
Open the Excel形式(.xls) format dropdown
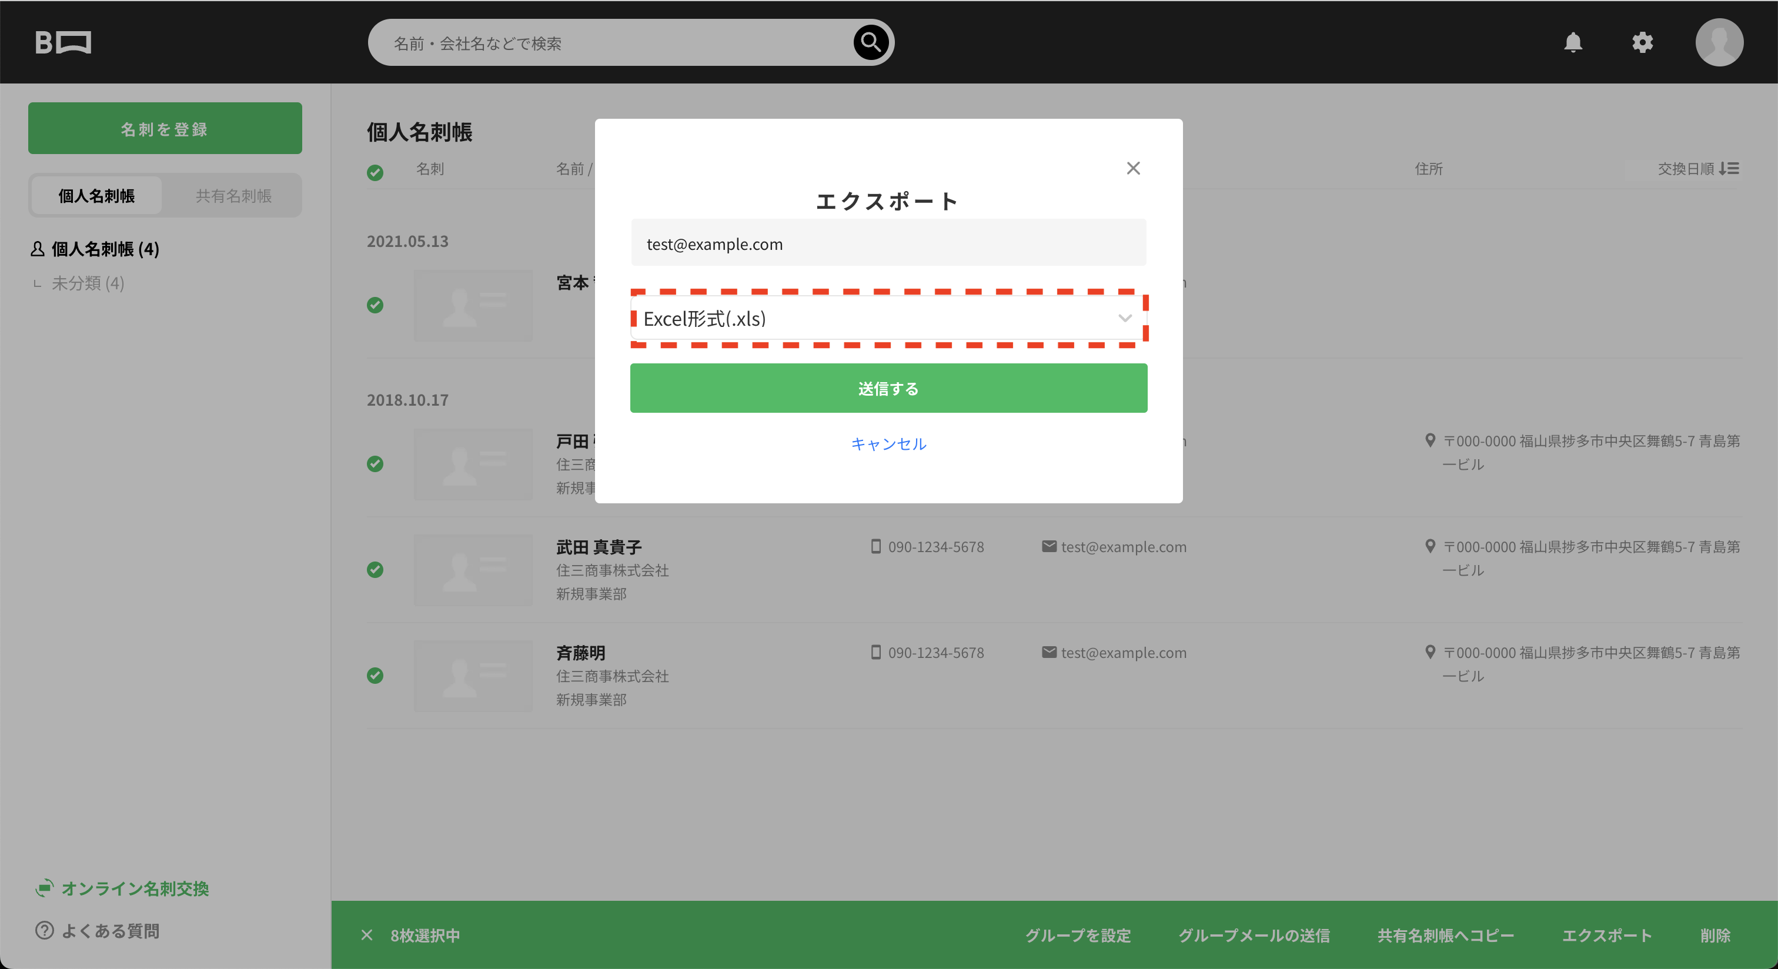pyautogui.click(x=888, y=319)
